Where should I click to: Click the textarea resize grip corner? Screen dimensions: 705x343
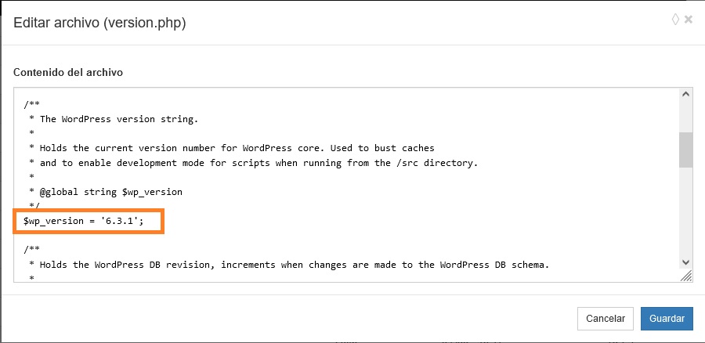pos(686,276)
